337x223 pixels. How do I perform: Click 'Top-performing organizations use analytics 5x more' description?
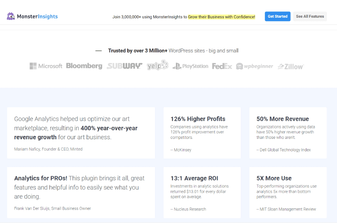pyautogui.click(x=286, y=191)
